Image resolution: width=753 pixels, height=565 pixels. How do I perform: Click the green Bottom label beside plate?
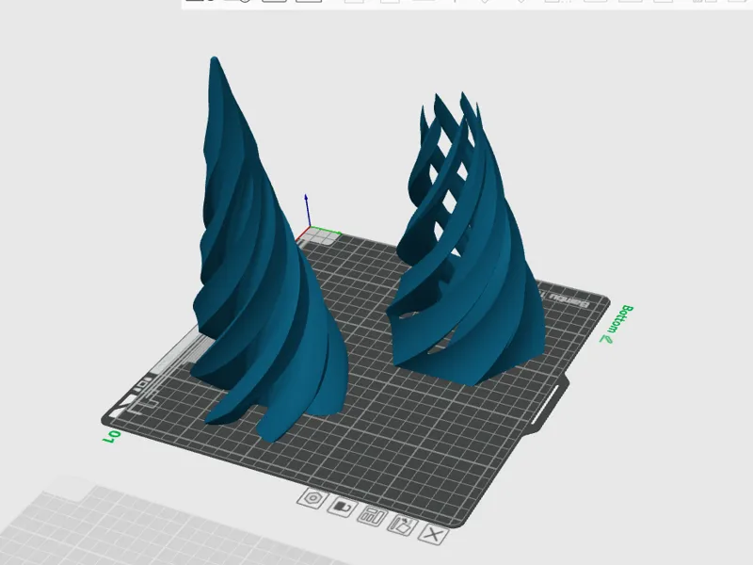(617, 324)
